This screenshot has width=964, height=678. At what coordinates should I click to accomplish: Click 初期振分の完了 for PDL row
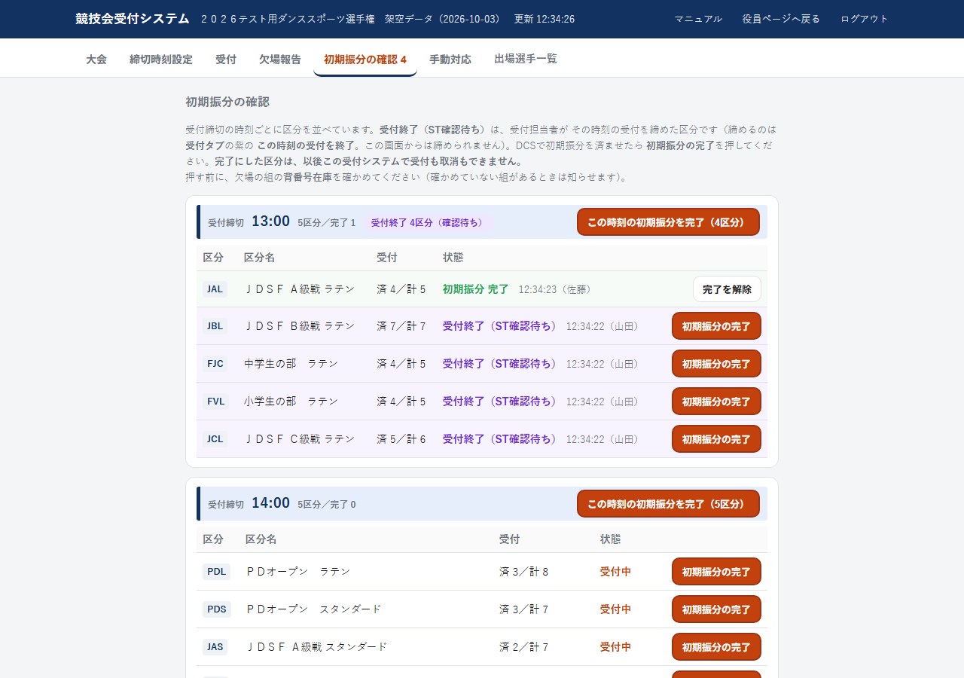716,572
